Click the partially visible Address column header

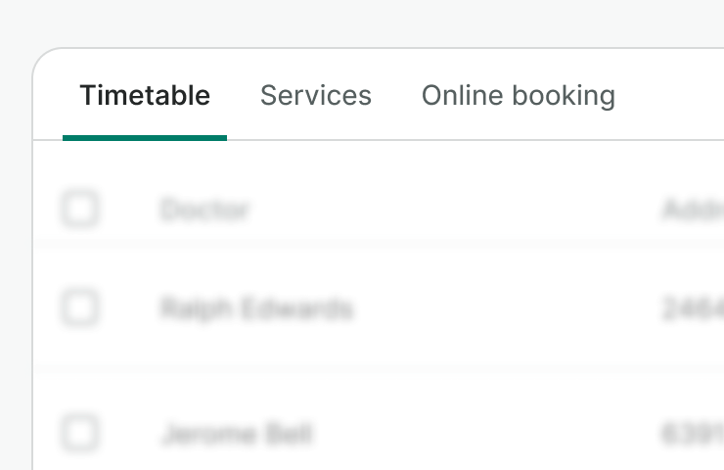pyautogui.click(x=693, y=210)
